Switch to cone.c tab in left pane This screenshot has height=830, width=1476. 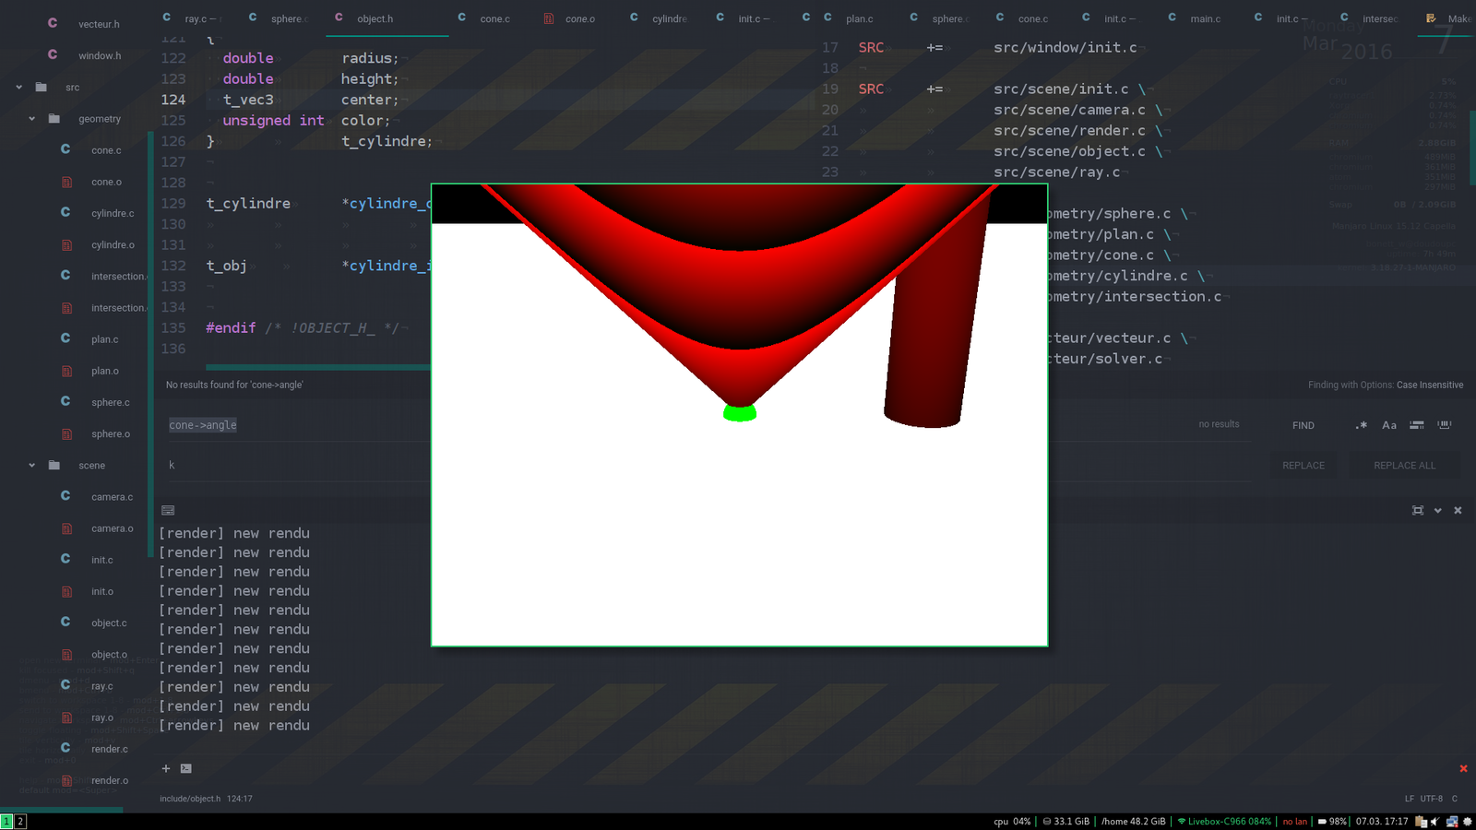point(494,18)
